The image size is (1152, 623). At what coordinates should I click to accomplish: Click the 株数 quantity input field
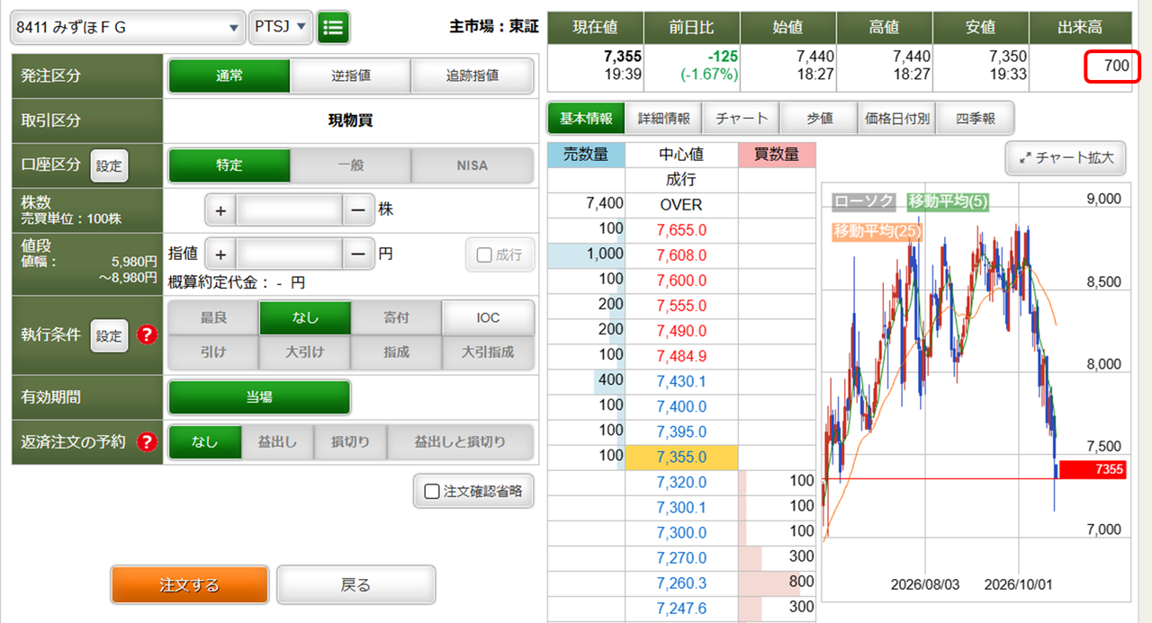coord(290,209)
